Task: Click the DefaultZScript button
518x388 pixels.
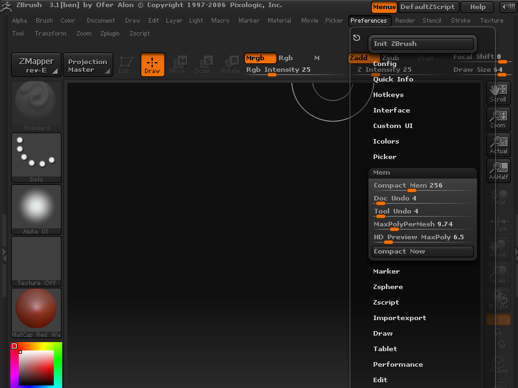Action: tap(427, 7)
